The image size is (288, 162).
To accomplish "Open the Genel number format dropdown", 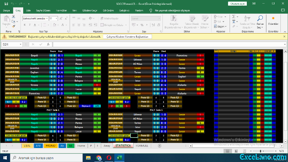I will [x=159, y=18].
